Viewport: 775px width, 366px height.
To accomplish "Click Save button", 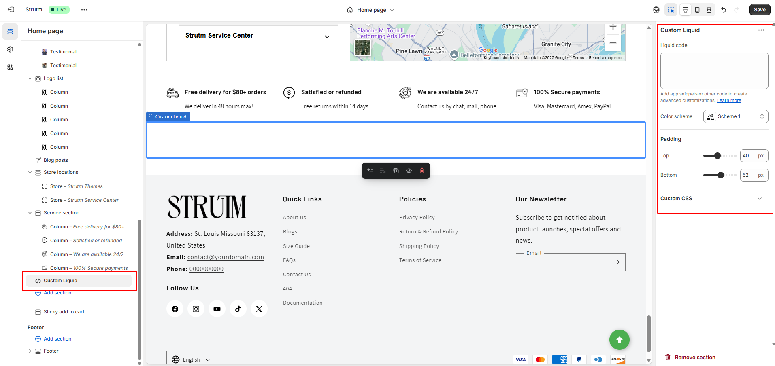I will tap(760, 10).
